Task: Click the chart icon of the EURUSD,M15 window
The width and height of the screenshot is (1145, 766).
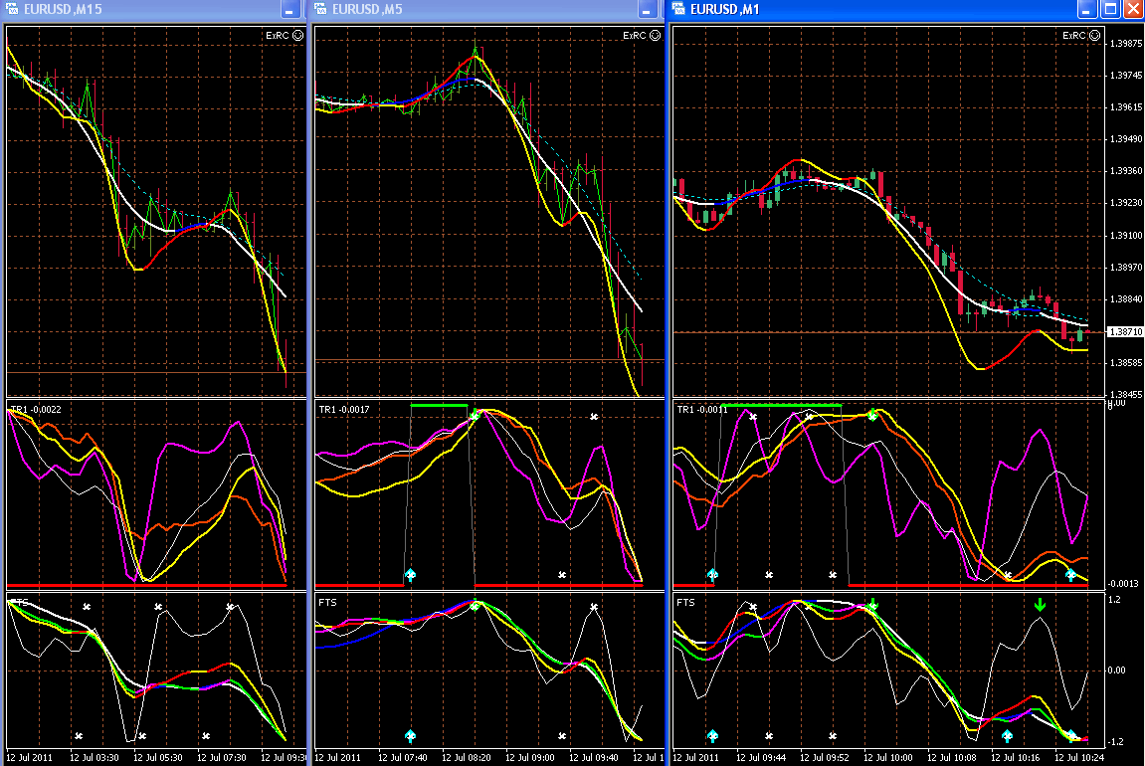Action: [x=12, y=9]
